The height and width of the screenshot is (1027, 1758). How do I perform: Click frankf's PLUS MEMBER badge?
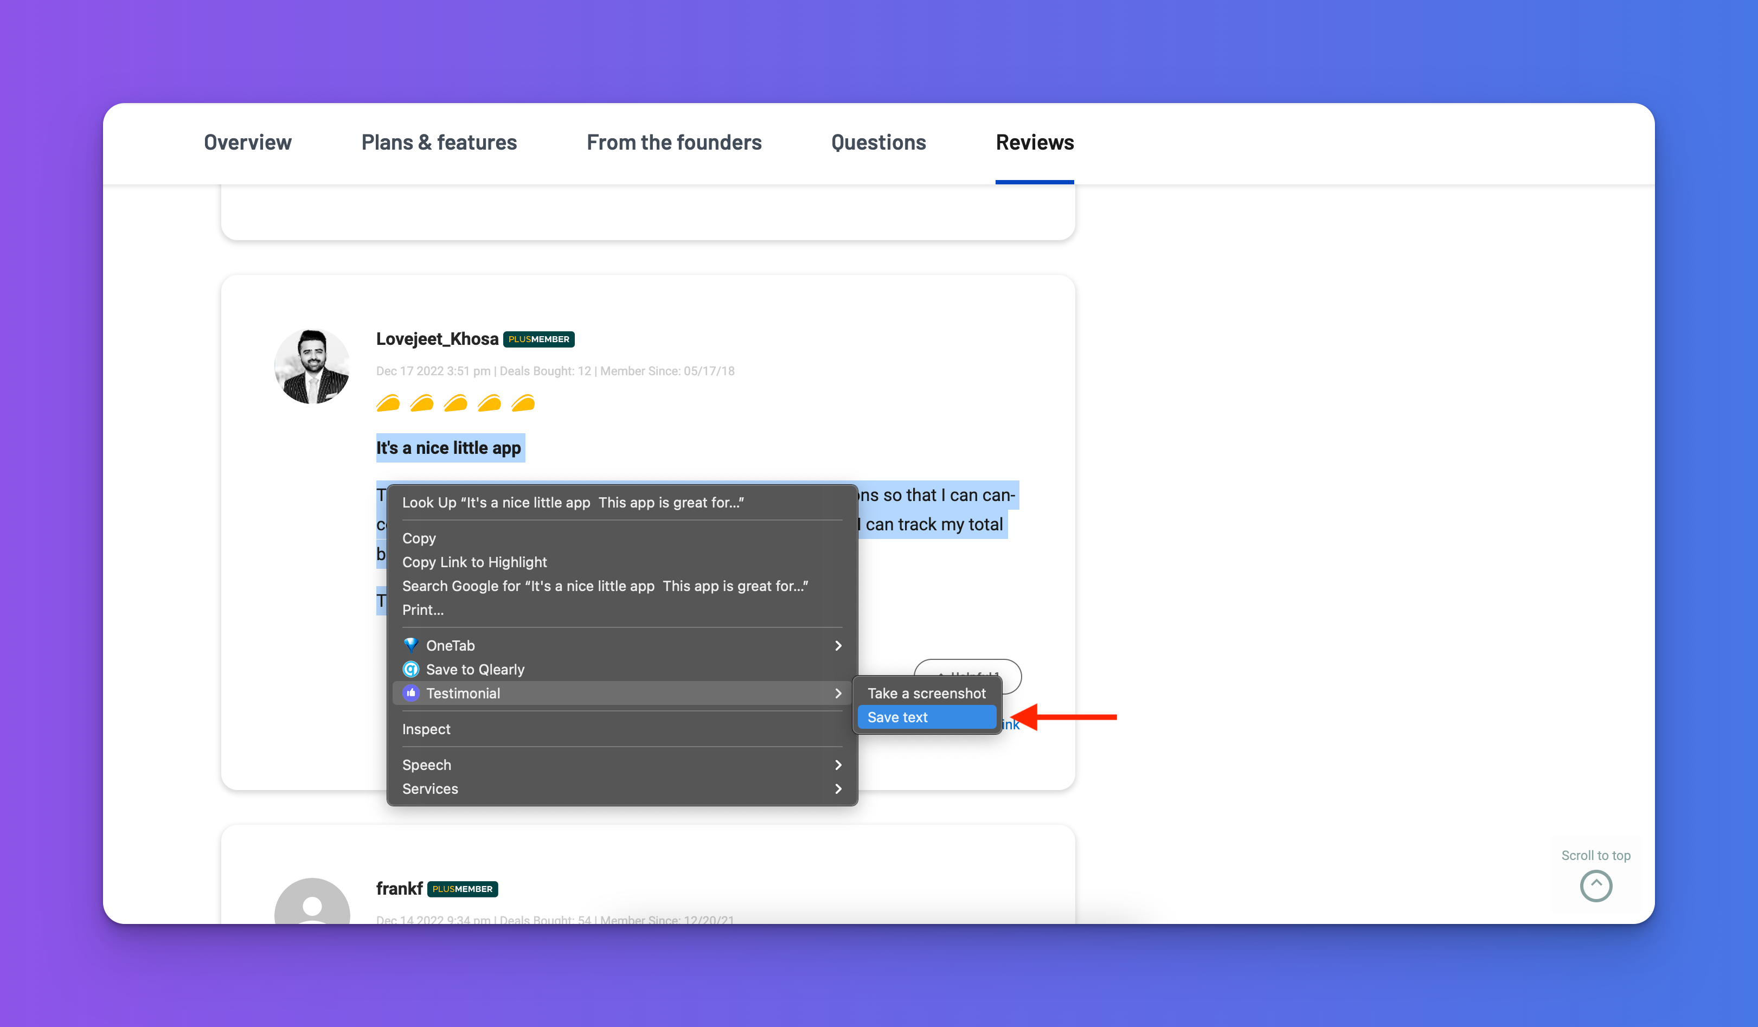pos(463,889)
